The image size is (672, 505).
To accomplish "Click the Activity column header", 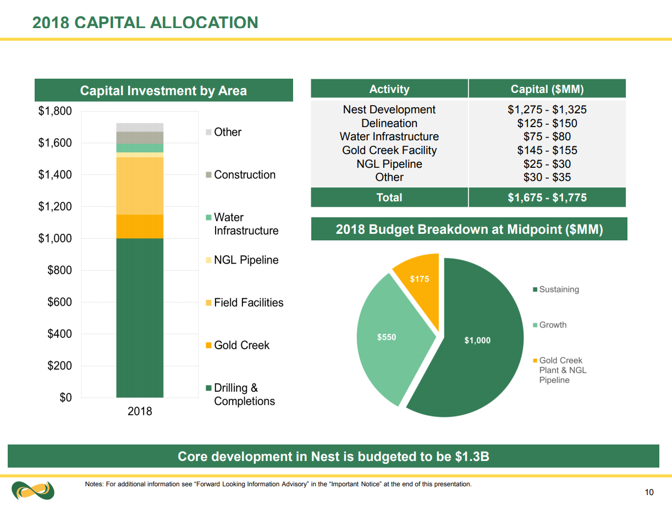I will (389, 89).
